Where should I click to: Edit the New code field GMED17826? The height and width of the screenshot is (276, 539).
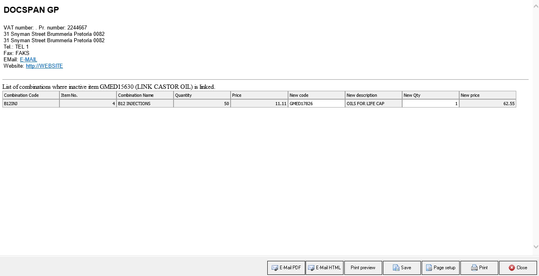(x=316, y=104)
